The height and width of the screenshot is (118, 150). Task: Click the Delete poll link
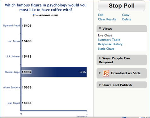[x=127, y=19]
